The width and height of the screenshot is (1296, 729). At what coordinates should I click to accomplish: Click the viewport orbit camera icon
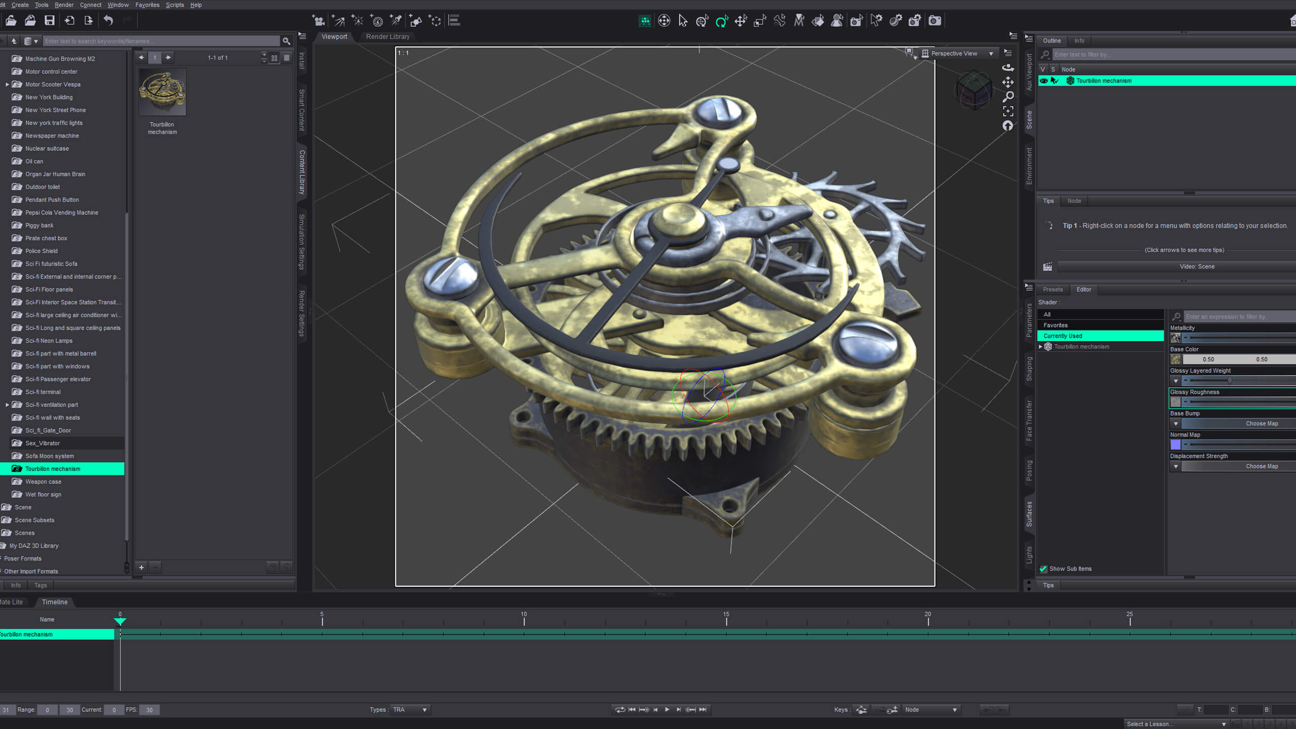[1008, 67]
